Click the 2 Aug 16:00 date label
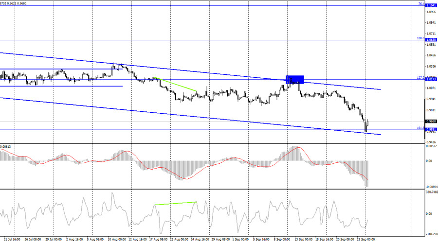The height and width of the screenshot is (243, 438). (74, 240)
